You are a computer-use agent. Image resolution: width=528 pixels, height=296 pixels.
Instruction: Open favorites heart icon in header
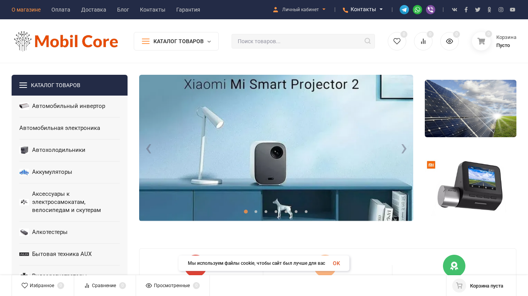pyautogui.click(x=397, y=41)
